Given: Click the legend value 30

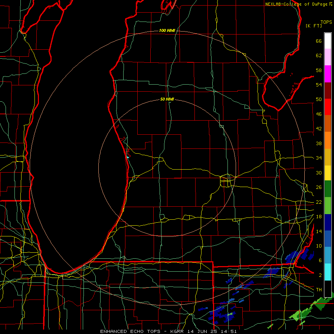Looking at the screenshot, I should (319, 173).
